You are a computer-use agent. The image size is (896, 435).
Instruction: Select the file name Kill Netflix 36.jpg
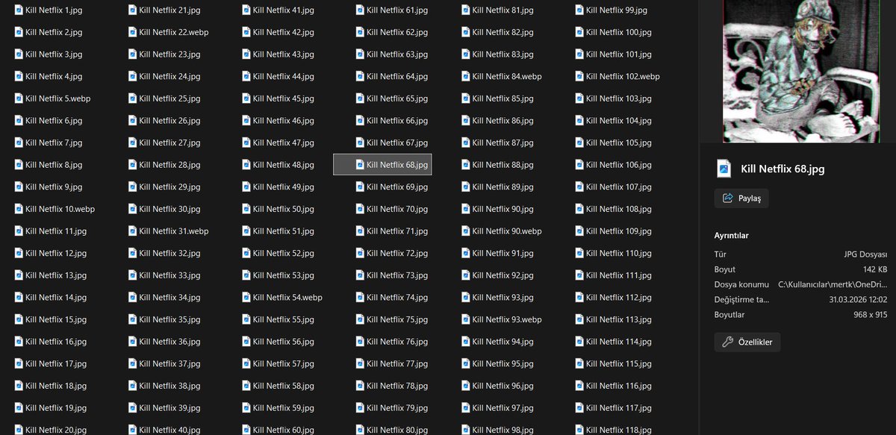[169, 342]
